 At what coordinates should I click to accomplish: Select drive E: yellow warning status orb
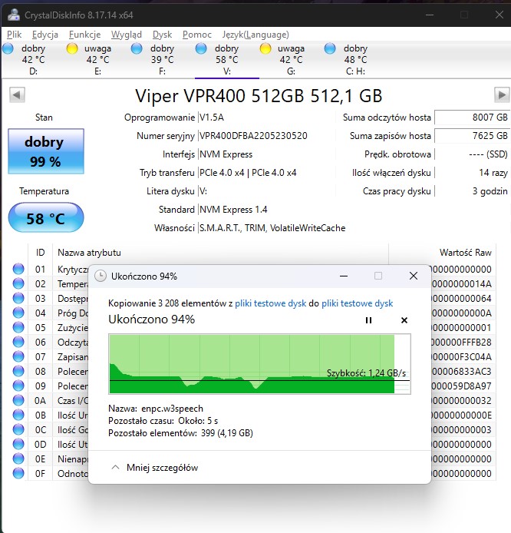click(x=73, y=49)
